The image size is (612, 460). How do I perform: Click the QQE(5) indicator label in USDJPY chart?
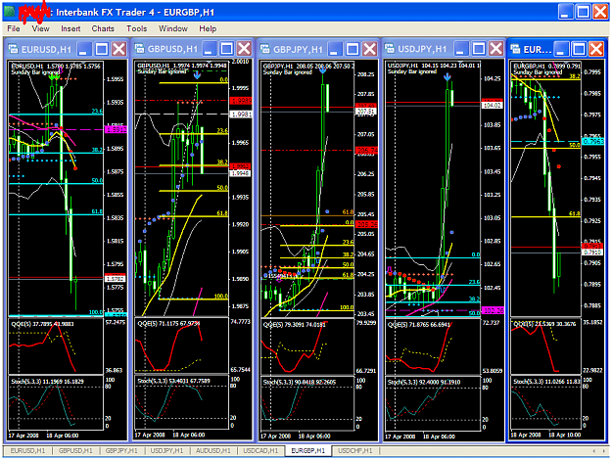[419, 325]
